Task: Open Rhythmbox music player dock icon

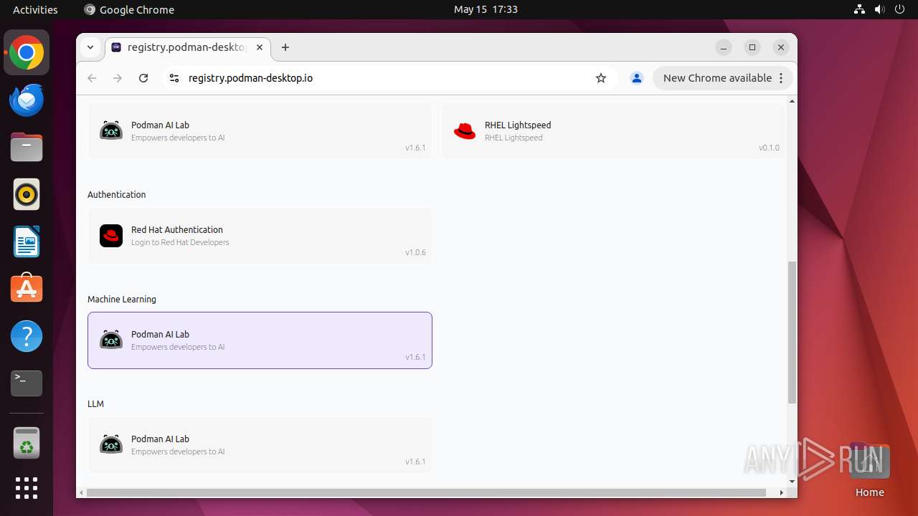Action: (x=27, y=194)
